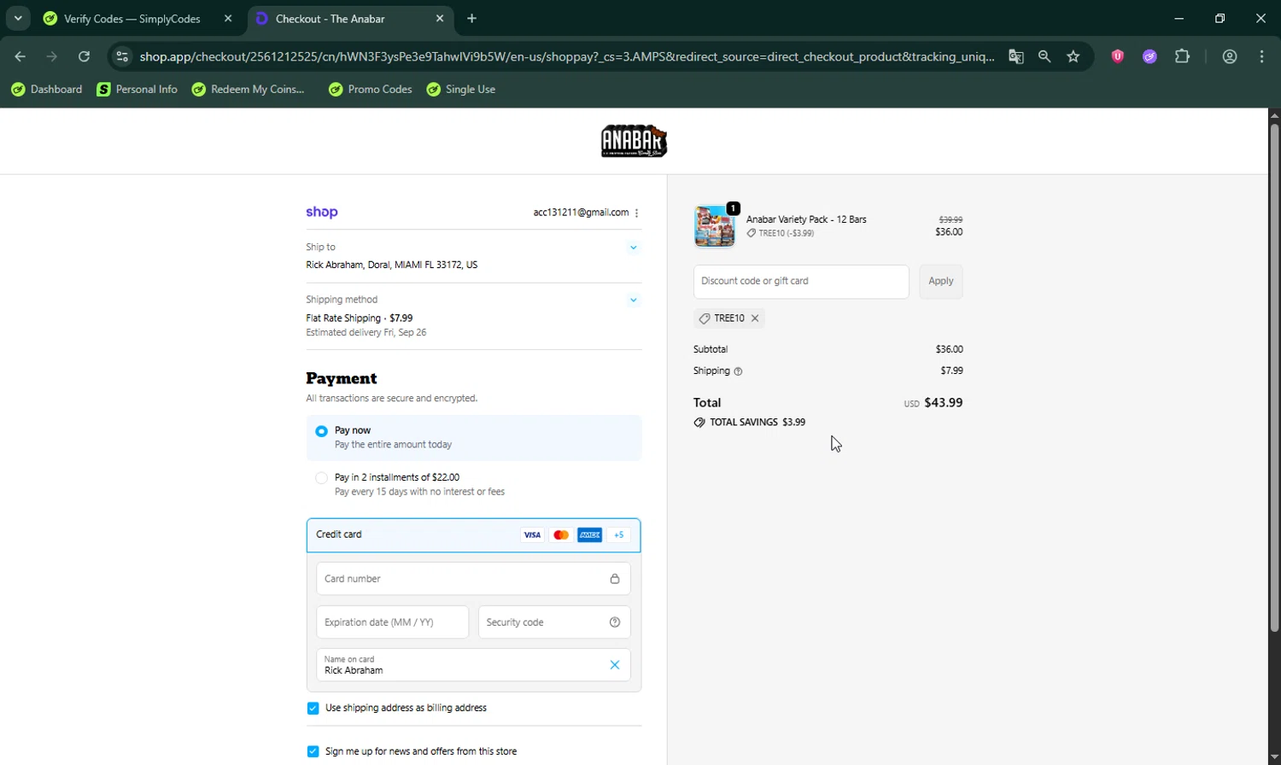Image resolution: width=1281 pixels, height=765 pixels.
Task: Click the Security code field
Action: click(x=554, y=622)
